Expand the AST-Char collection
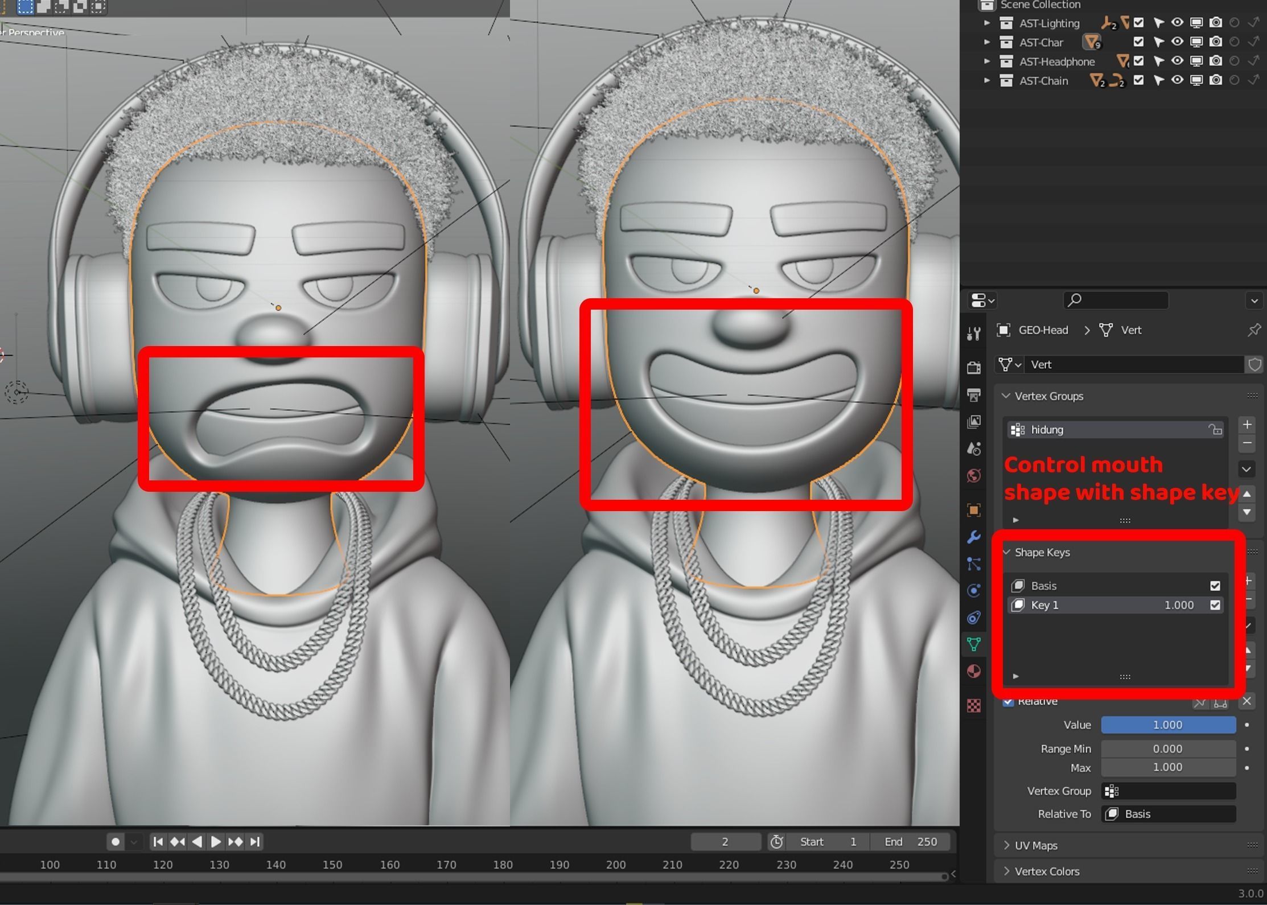Image resolution: width=1267 pixels, height=905 pixels. tap(987, 42)
